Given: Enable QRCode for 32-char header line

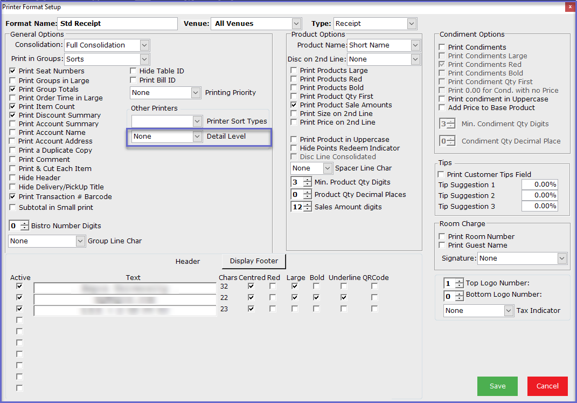Looking at the screenshot, I should [x=374, y=286].
